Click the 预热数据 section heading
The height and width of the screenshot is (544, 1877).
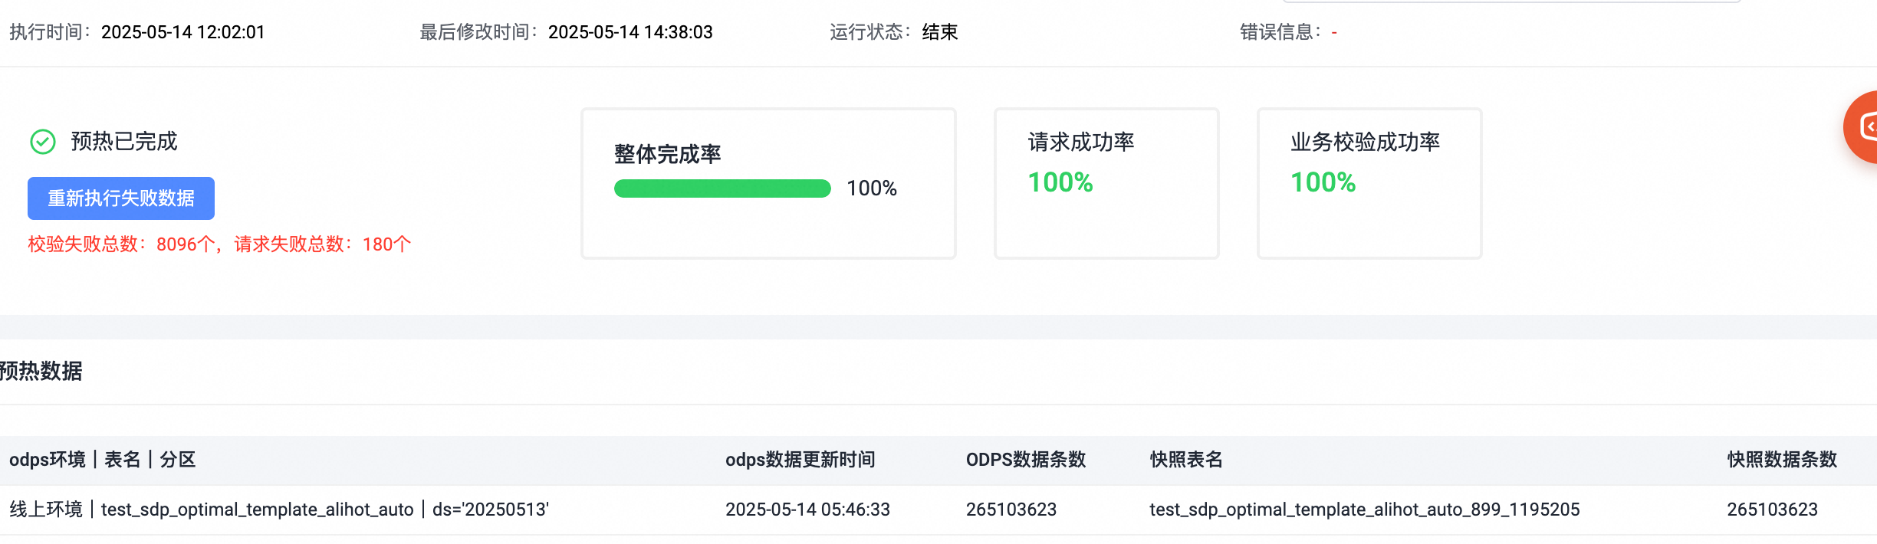pyautogui.click(x=41, y=371)
